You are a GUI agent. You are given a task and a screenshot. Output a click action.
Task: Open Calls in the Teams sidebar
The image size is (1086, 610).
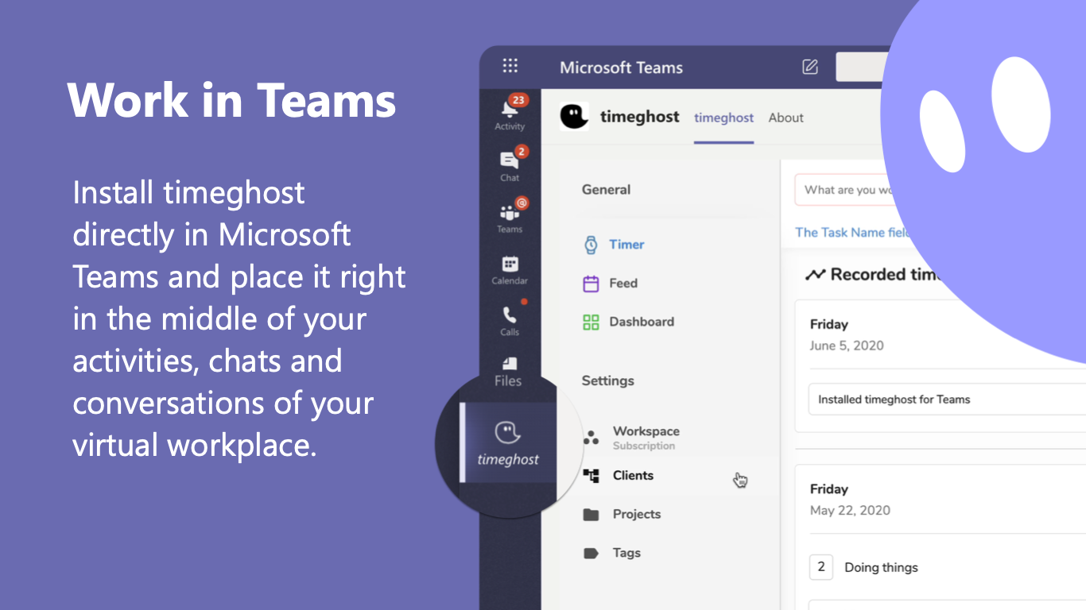pos(510,320)
